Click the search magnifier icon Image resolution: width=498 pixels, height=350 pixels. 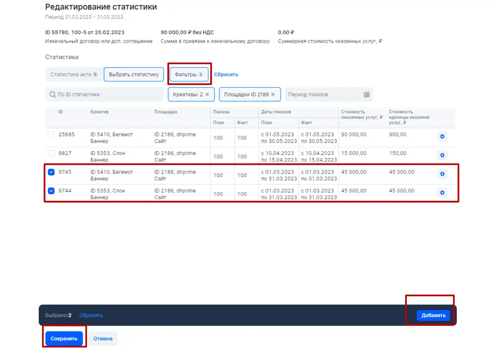pos(53,95)
